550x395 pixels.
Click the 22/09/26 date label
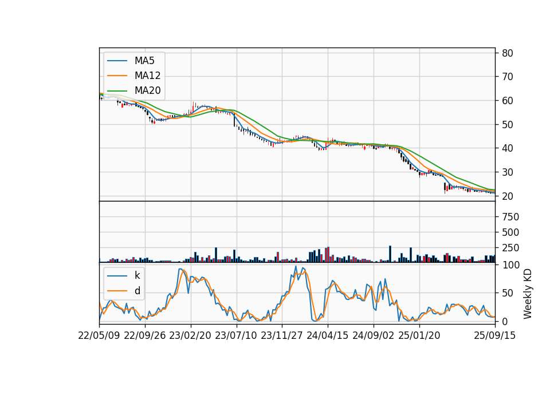pyautogui.click(x=145, y=335)
